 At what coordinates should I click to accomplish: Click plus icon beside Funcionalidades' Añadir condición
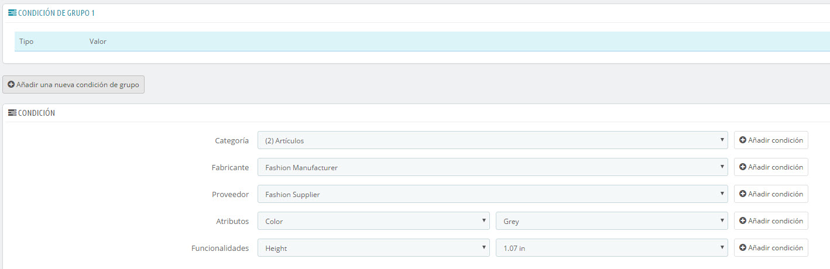coord(743,248)
